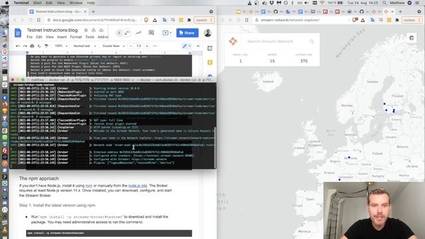Open the Google account avatar in Docs
Viewport: 425px width, 239px height.
pyautogui.click(x=208, y=33)
